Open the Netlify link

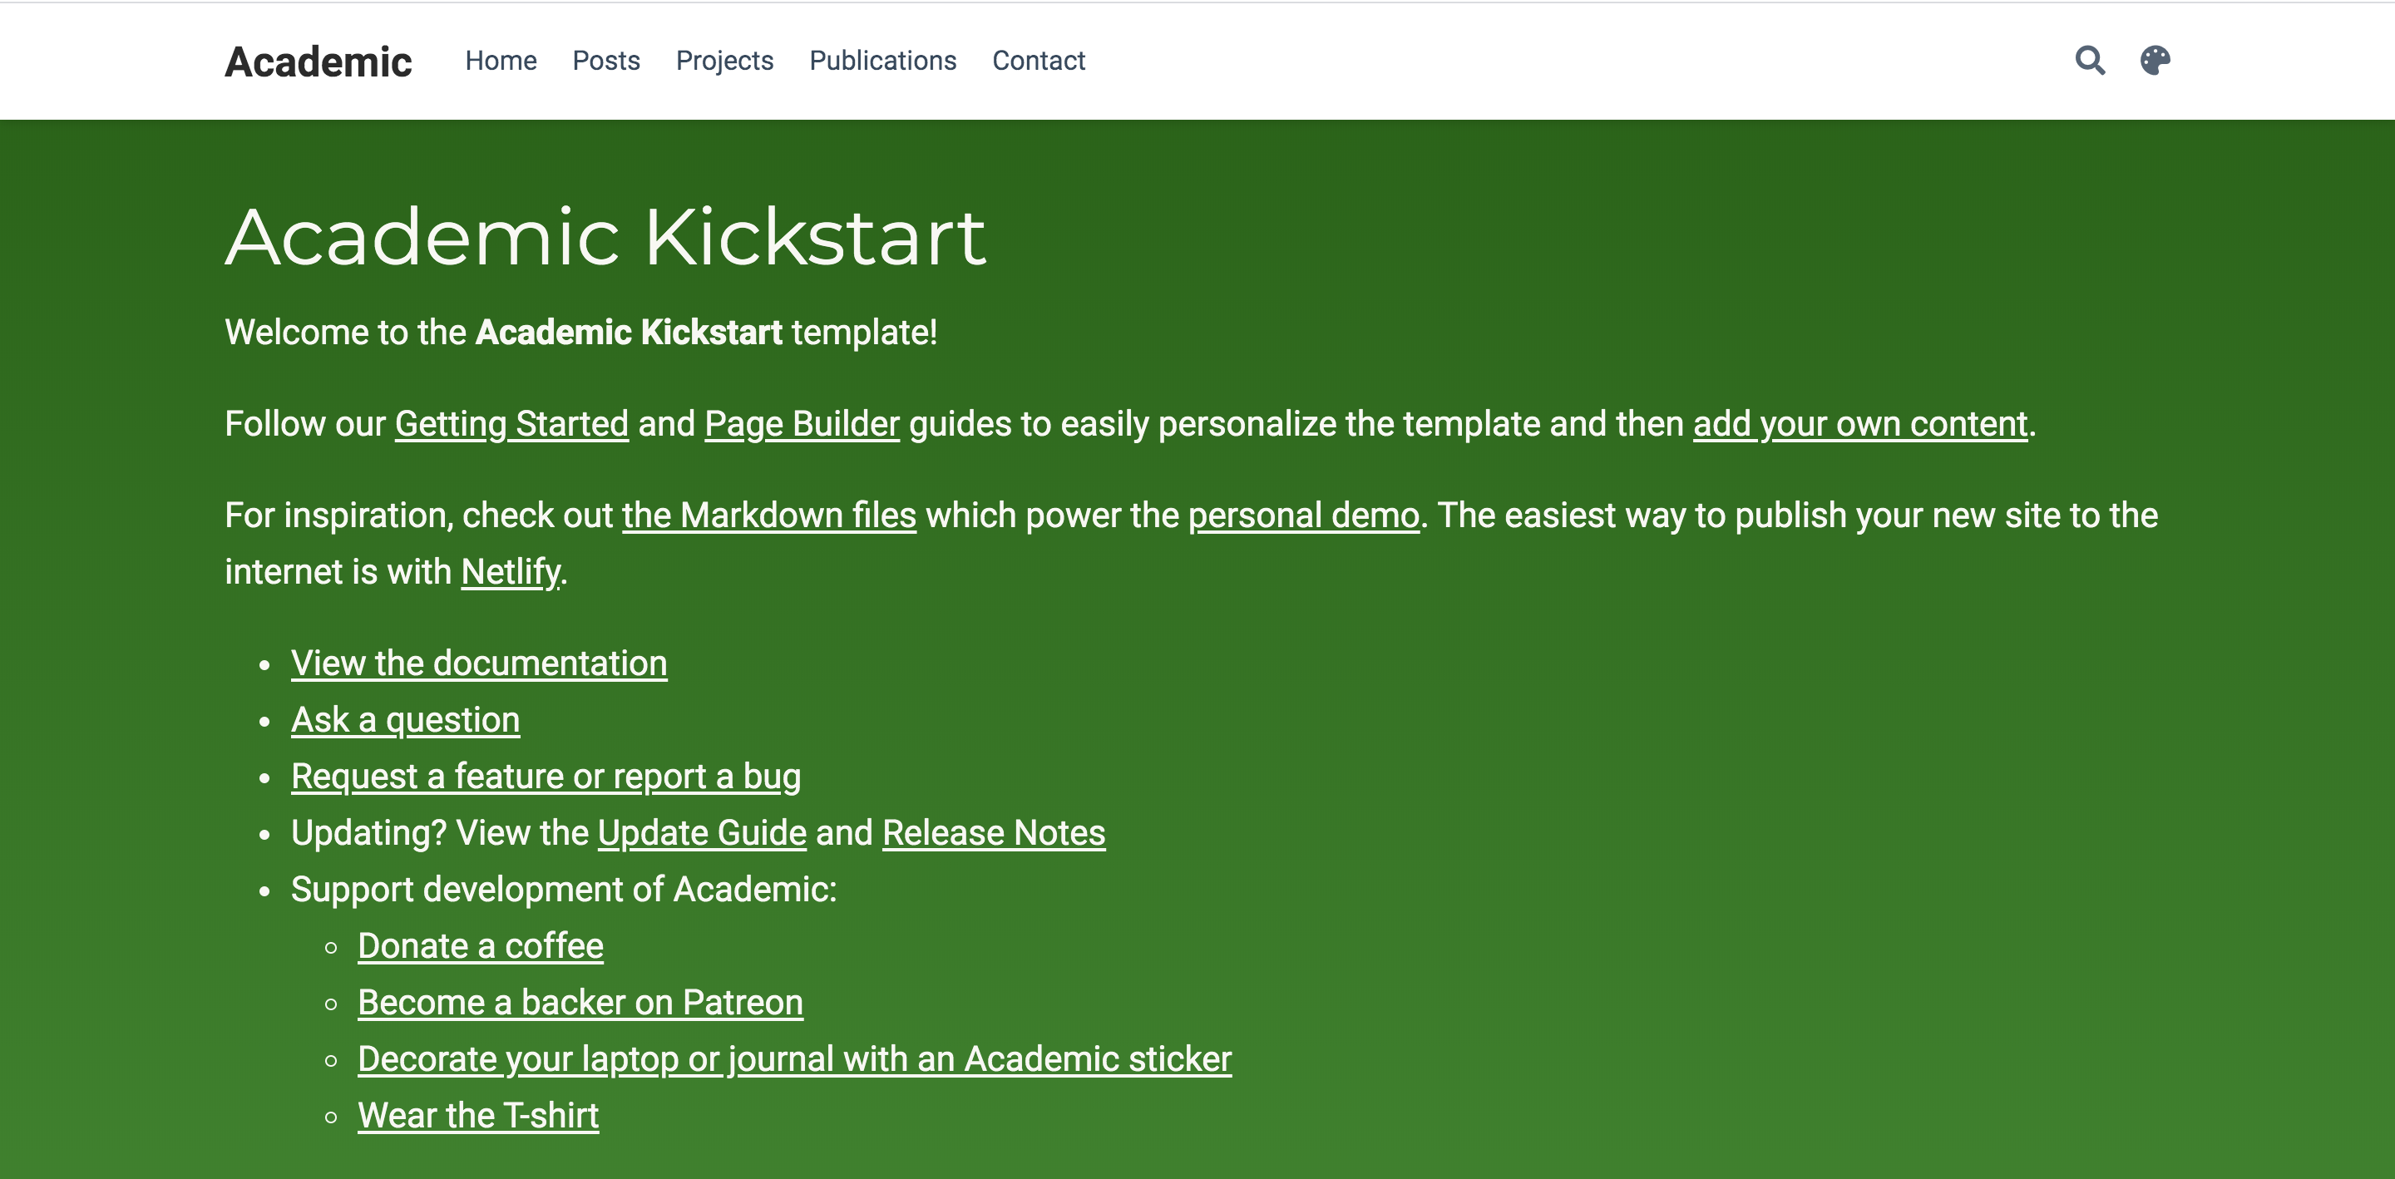[511, 572]
